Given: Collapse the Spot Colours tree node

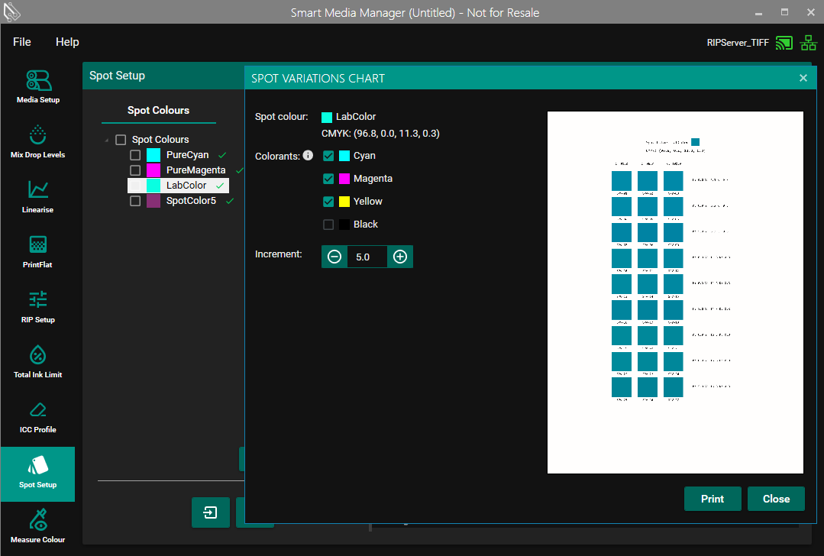Looking at the screenshot, I should pos(106,141).
